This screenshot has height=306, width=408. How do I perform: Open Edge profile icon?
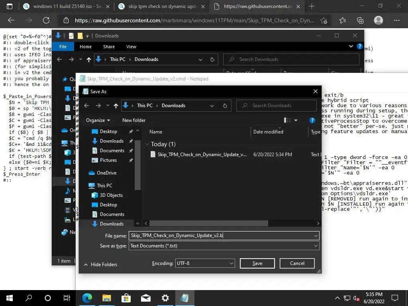point(379,20)
